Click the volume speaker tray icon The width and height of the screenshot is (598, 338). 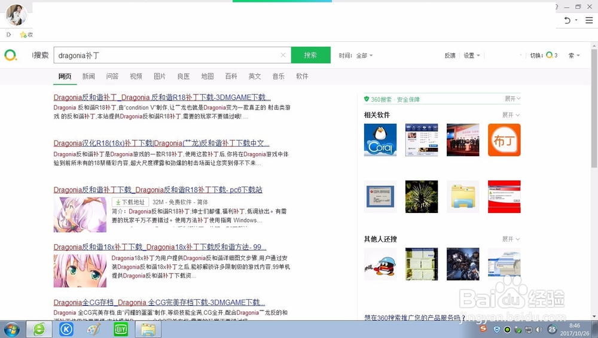[x=539, y=330]
